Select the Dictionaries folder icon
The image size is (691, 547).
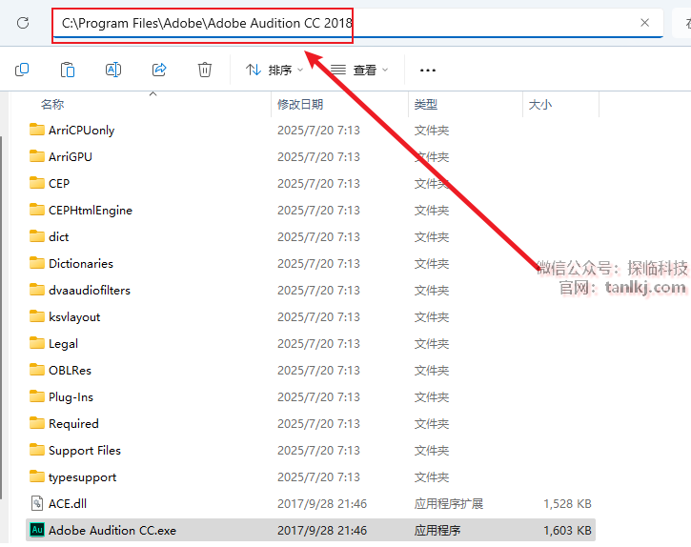37,263
